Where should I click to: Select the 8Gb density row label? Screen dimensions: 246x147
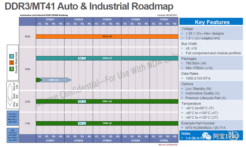point(28,36)
